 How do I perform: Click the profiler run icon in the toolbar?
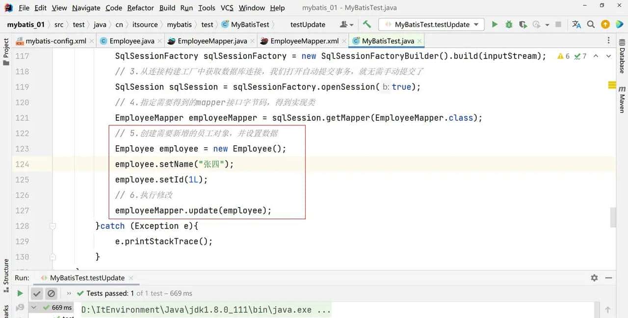point(536,25)
